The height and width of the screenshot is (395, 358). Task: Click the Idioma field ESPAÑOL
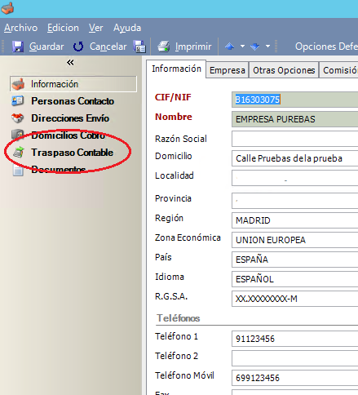pyautogui.click(x=295, y=279)
